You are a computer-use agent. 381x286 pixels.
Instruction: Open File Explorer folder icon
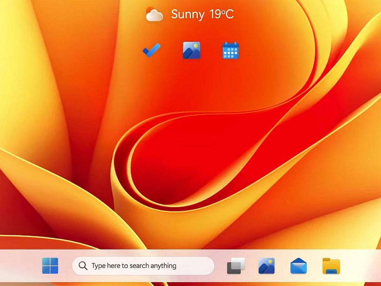point(331,266)
